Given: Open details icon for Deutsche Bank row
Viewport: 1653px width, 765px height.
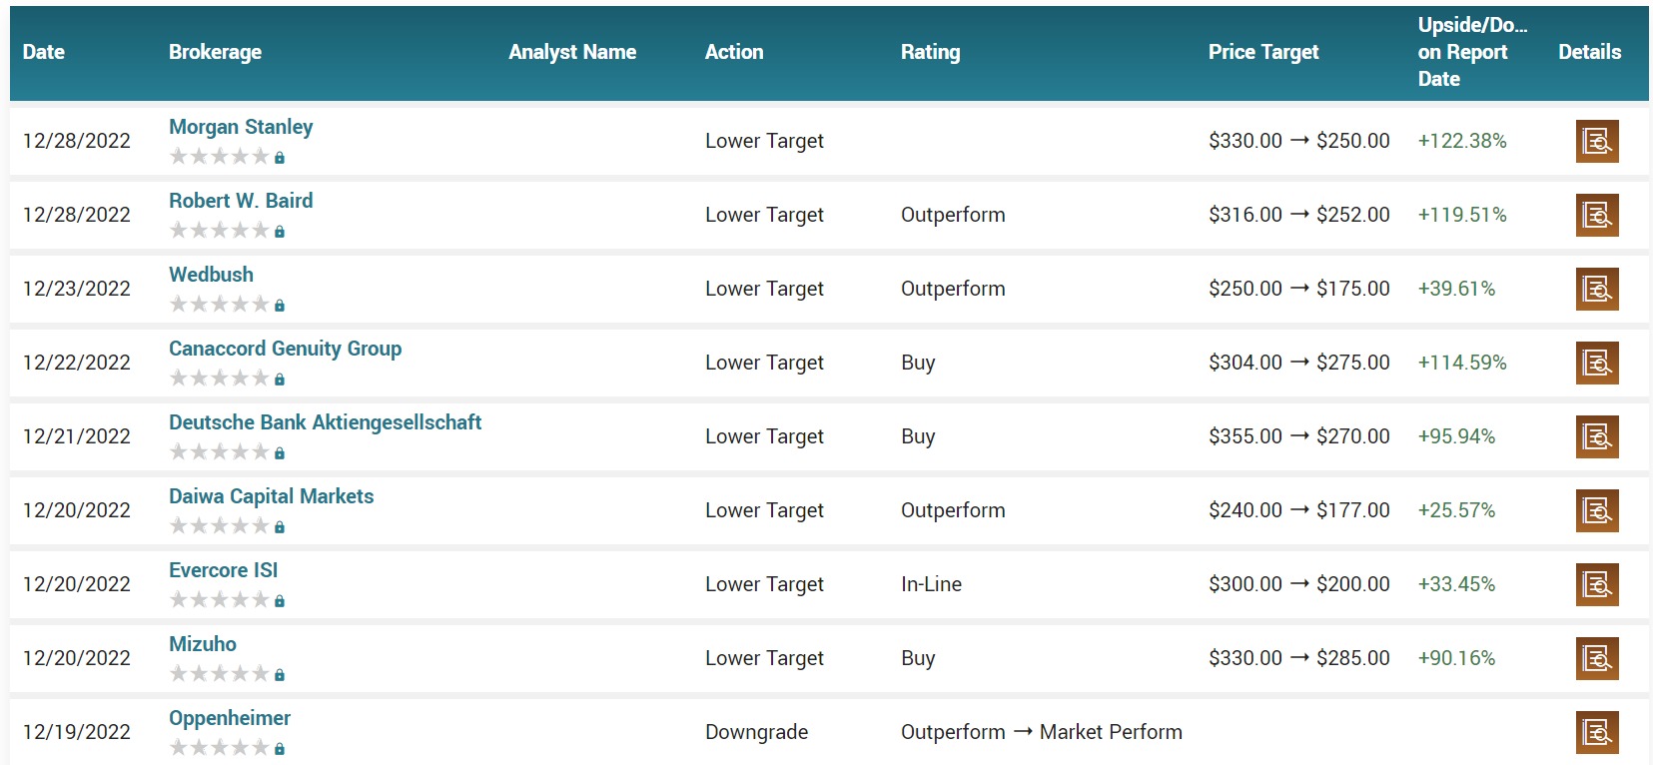Looking at the screenshot, I should [1596, 437].
